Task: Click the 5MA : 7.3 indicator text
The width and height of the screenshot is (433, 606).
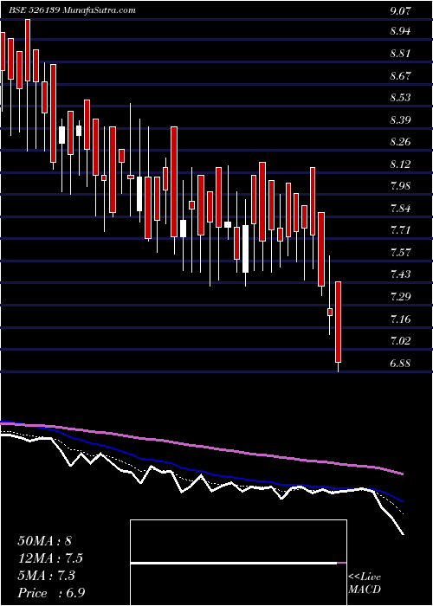Action: [47, 576]
